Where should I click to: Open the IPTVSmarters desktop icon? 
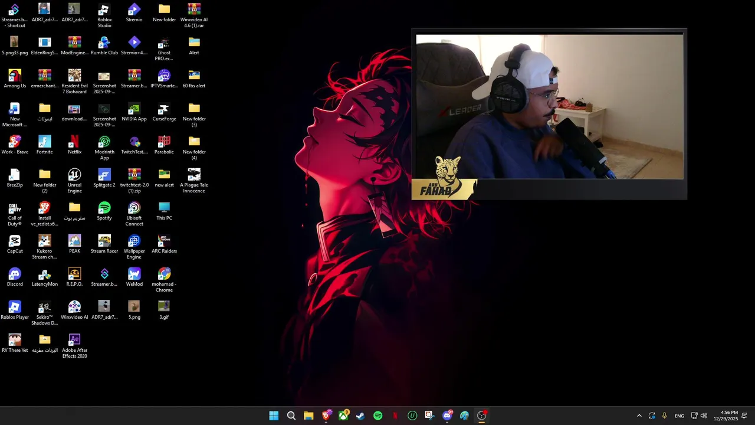point(164,79)
